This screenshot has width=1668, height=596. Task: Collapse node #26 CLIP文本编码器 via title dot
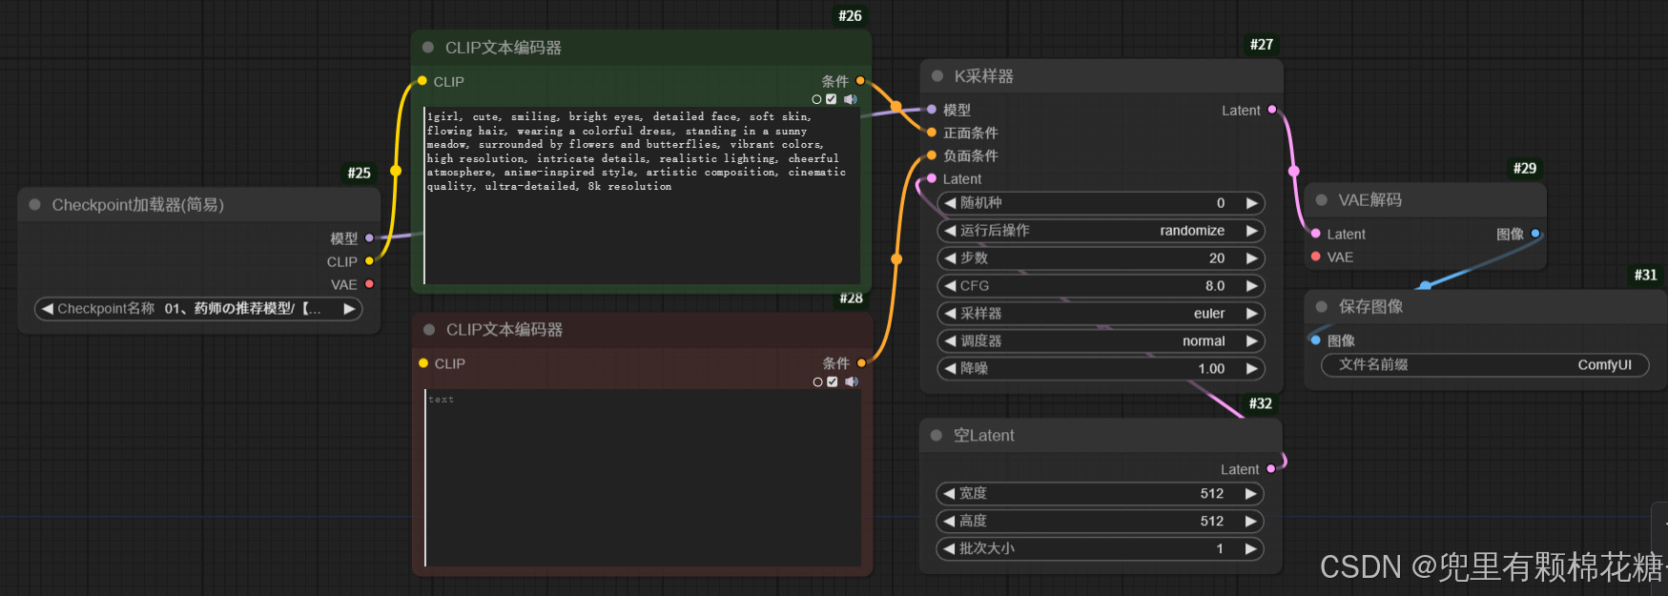(428, 48)
